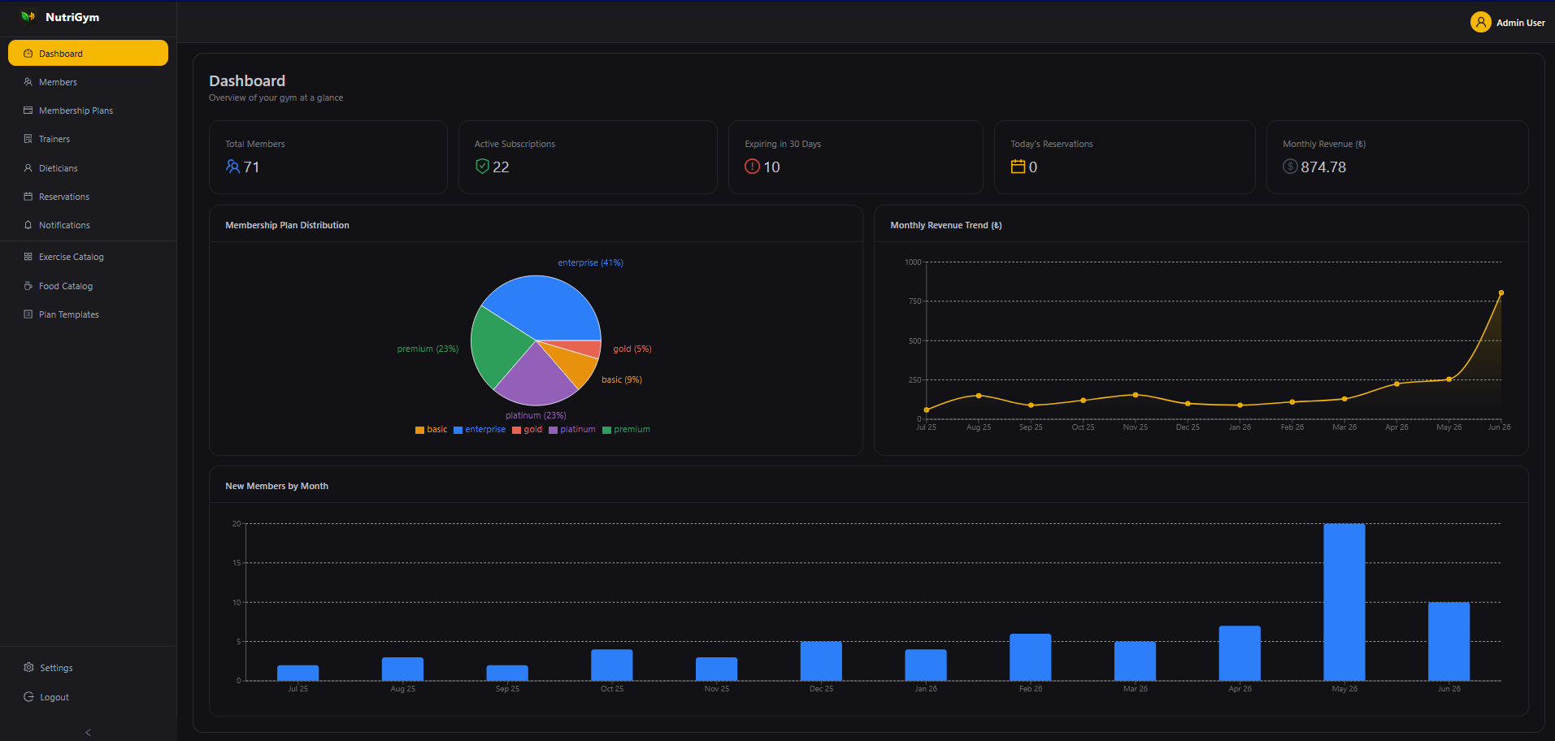Click the Expiring in 30 Days alert icon

(752, 167)
